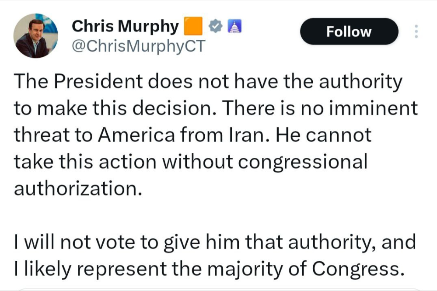Click the words "I likely represent" in the tweet
This screenshot has height=291, width=437.
(x=90, y=270)
